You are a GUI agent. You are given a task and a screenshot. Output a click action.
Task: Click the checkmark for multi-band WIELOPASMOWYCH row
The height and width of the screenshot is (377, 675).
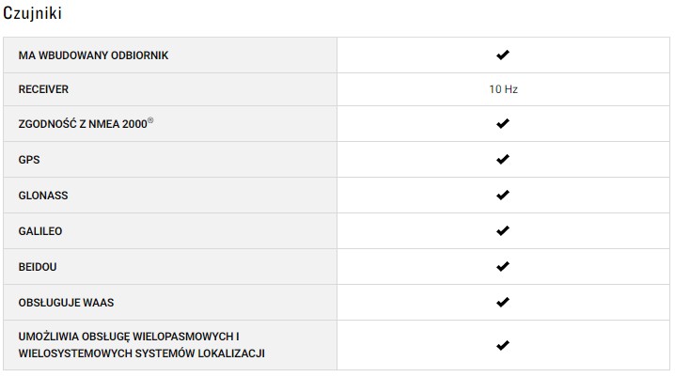[x=502, y=345]
